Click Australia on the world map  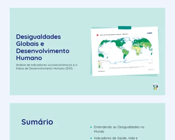pyautogui.click(x=101, y=55)
